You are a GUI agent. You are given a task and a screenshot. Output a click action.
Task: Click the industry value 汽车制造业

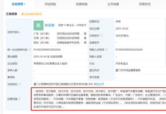point(122,64)
